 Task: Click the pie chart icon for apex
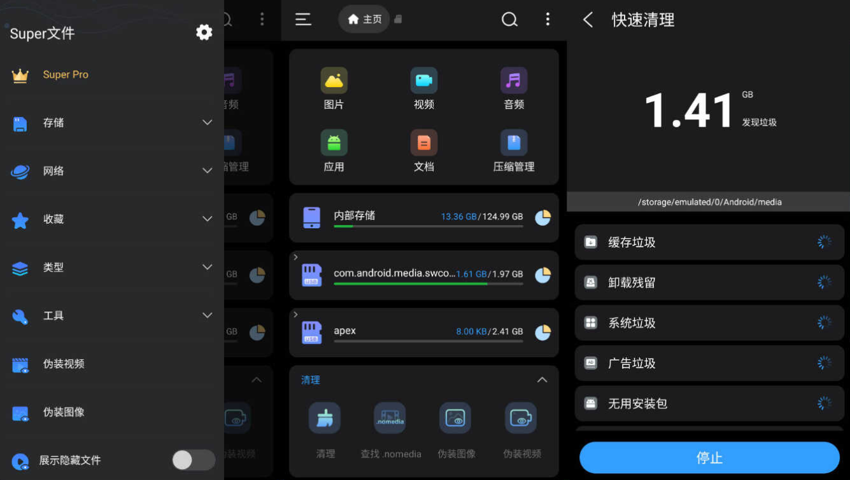[x=542, y=333]
